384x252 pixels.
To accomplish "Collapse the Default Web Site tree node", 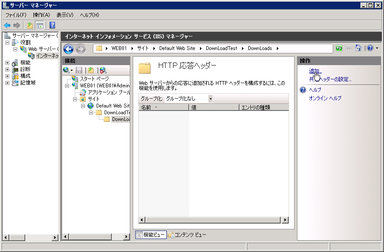I will pos(83,106).
